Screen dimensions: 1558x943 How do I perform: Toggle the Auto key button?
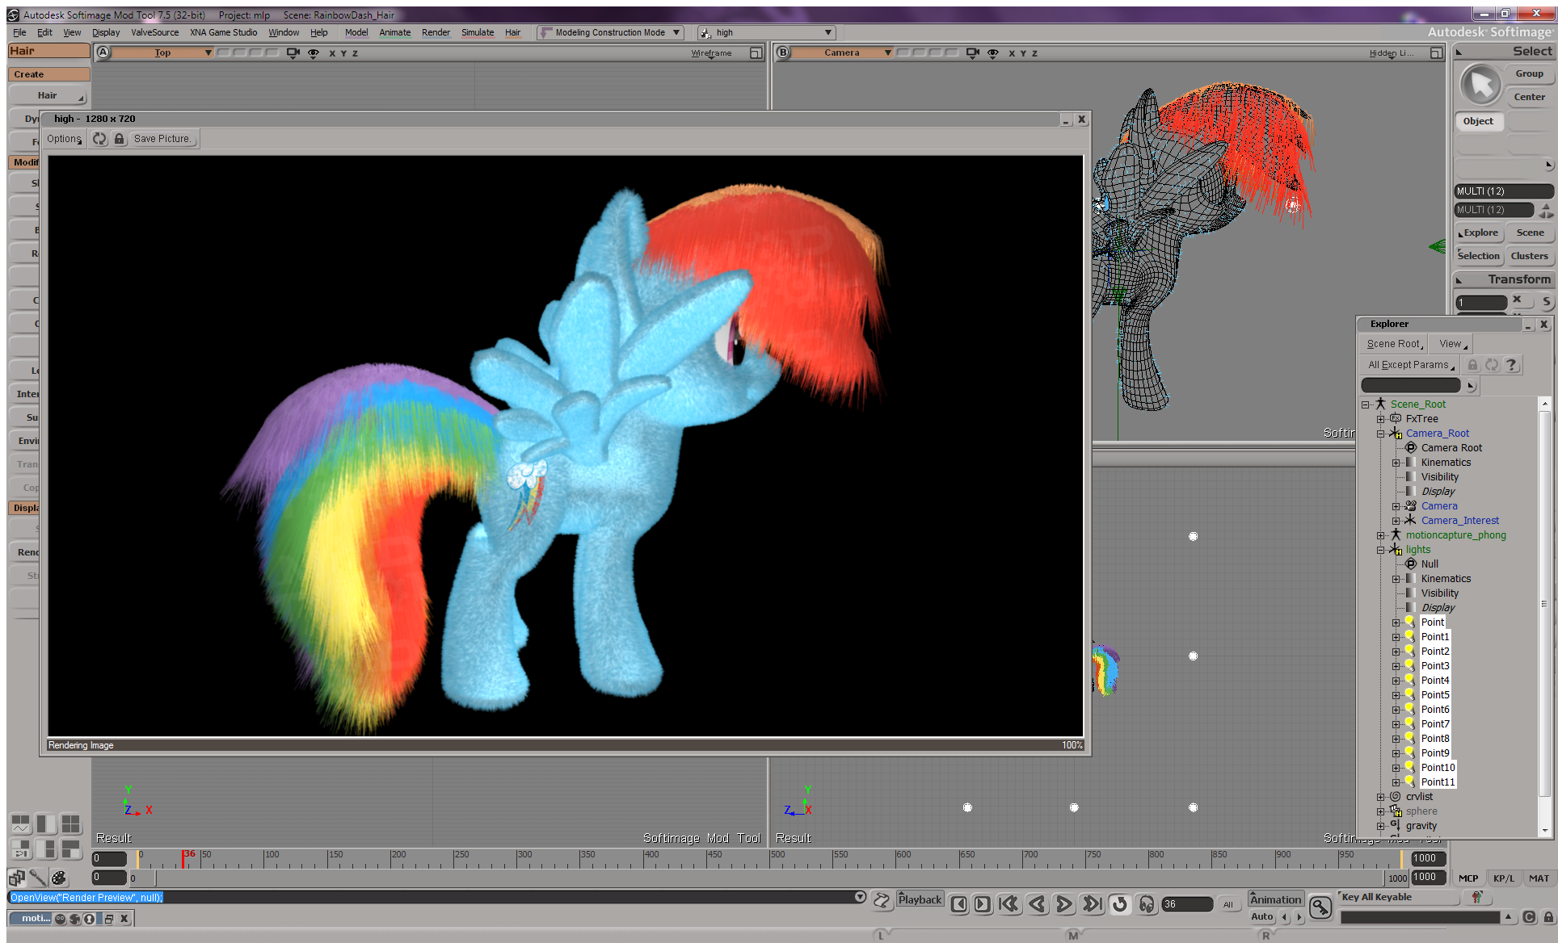click(1261, 916)
